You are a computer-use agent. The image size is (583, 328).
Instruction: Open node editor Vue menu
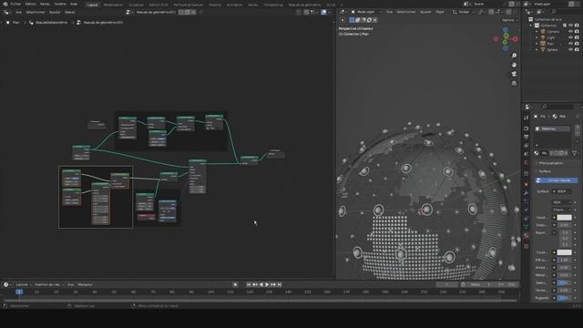(x=18, y=12)
